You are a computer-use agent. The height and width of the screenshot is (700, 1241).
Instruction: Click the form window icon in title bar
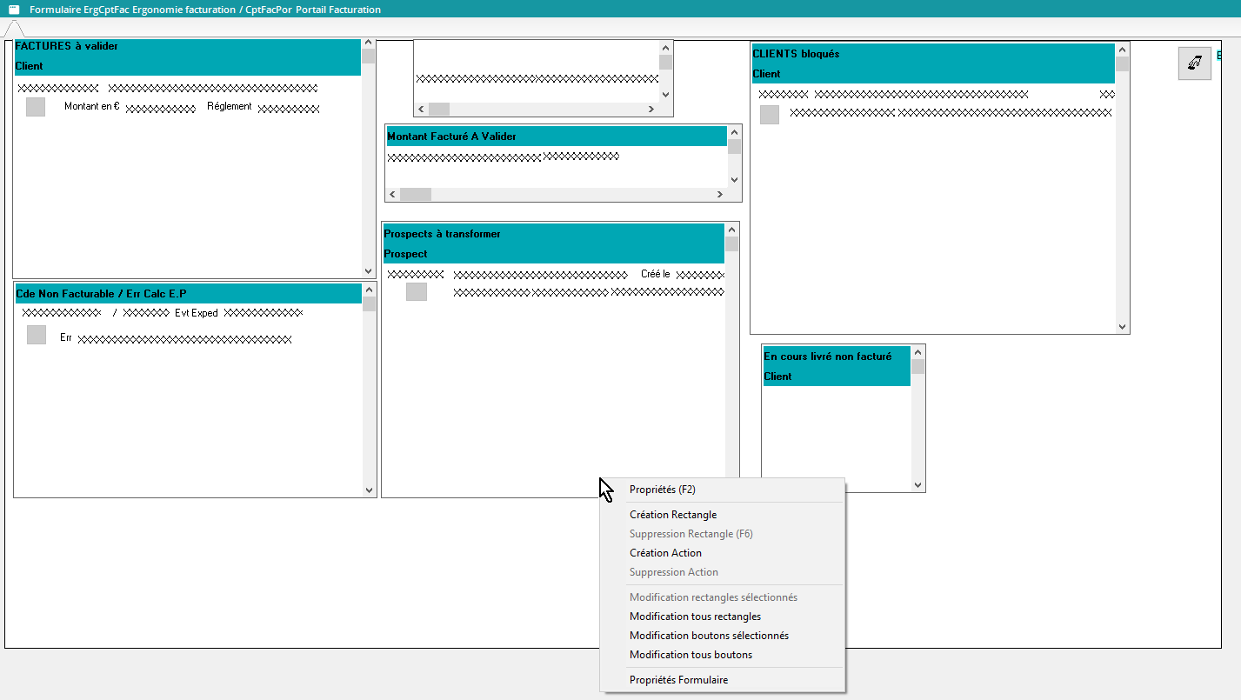pos(14,10)
